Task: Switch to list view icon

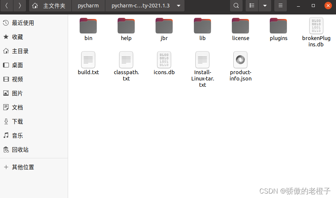Action: (x=252, y=6)
